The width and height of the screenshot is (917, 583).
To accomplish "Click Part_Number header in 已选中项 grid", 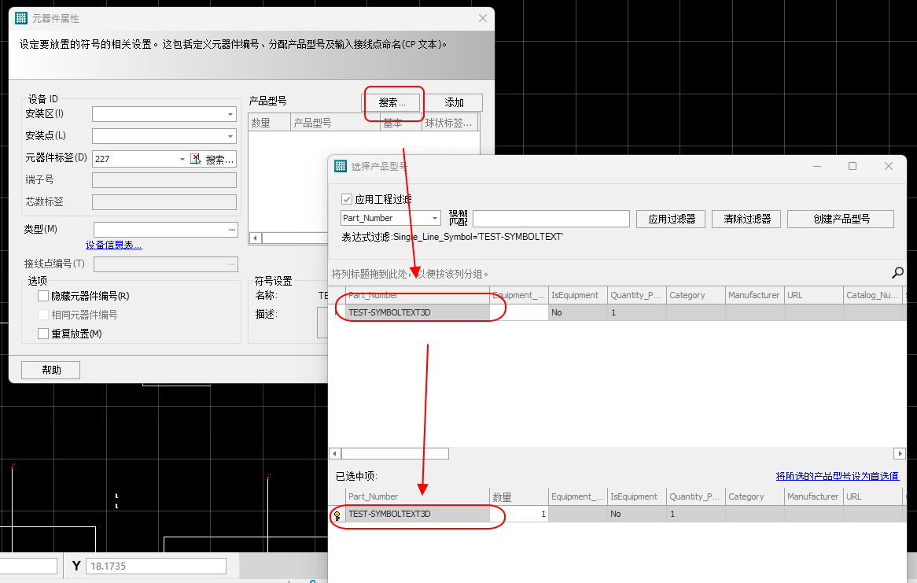I will 418,496.
